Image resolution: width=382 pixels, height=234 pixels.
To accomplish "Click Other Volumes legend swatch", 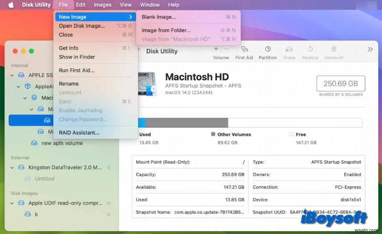I will tap(213, 134).
